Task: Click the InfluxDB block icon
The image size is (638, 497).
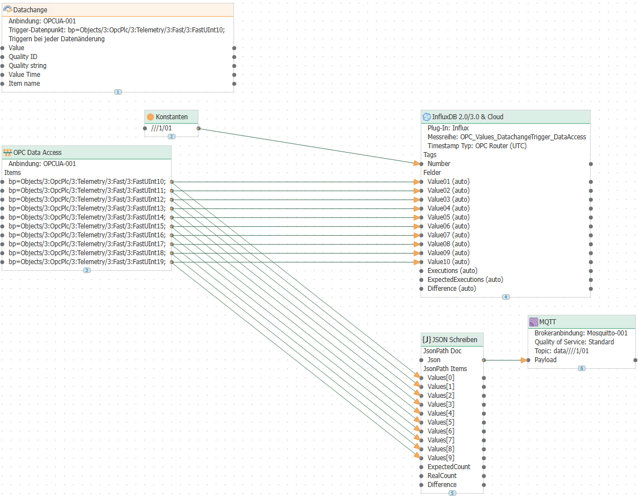Action: [x=427, y=117]
